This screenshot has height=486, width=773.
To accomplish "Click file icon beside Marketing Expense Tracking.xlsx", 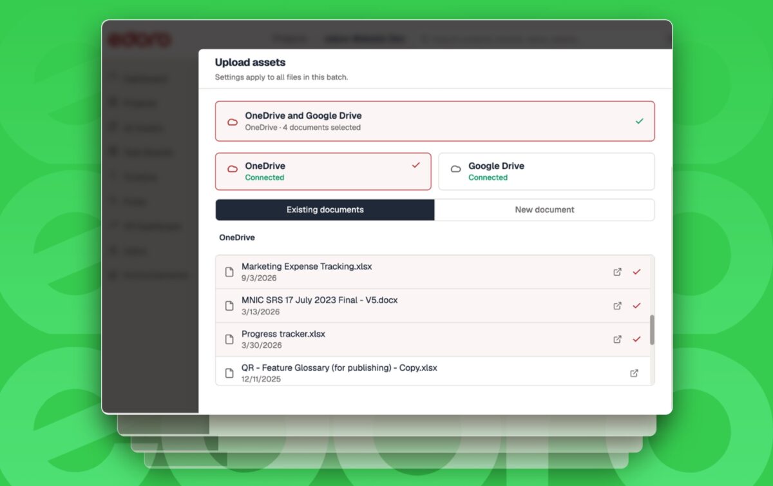I will [x=229, y=272].
